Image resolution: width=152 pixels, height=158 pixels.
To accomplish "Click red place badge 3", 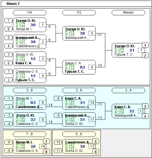I will tap(145, 106).
